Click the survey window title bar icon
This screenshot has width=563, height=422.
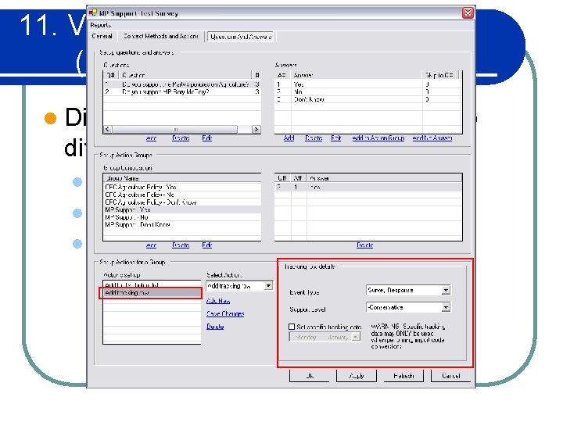click(x=93, y=13)
